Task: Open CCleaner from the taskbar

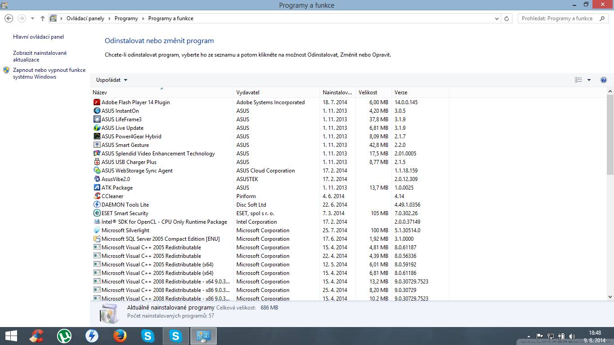Action: 36,336
